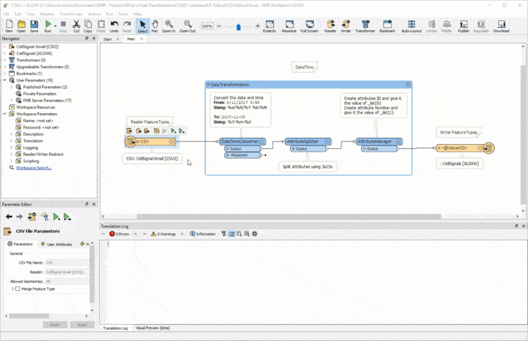The image size is (528, 341).
Task: Open the File menu
Action: (x=6, y=14)
